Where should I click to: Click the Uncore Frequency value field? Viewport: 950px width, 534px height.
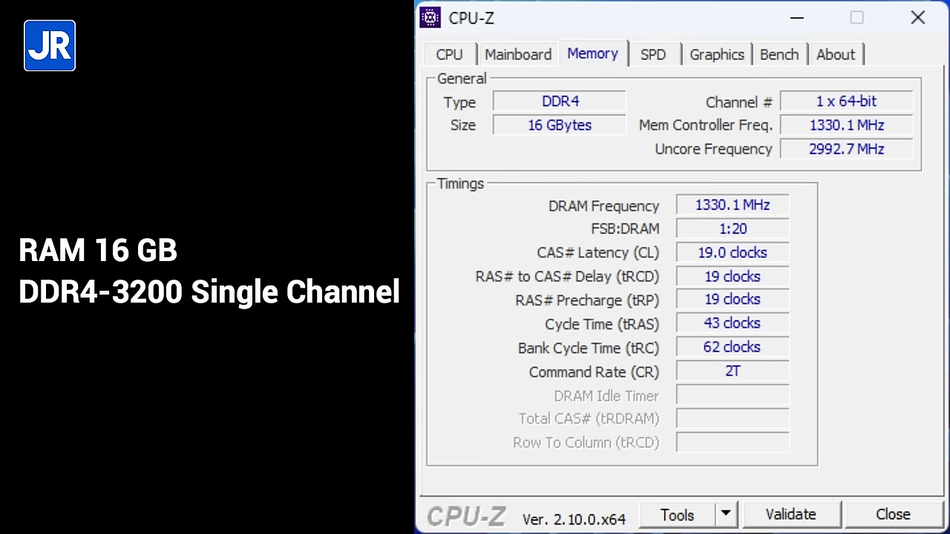tap(846, 149)
